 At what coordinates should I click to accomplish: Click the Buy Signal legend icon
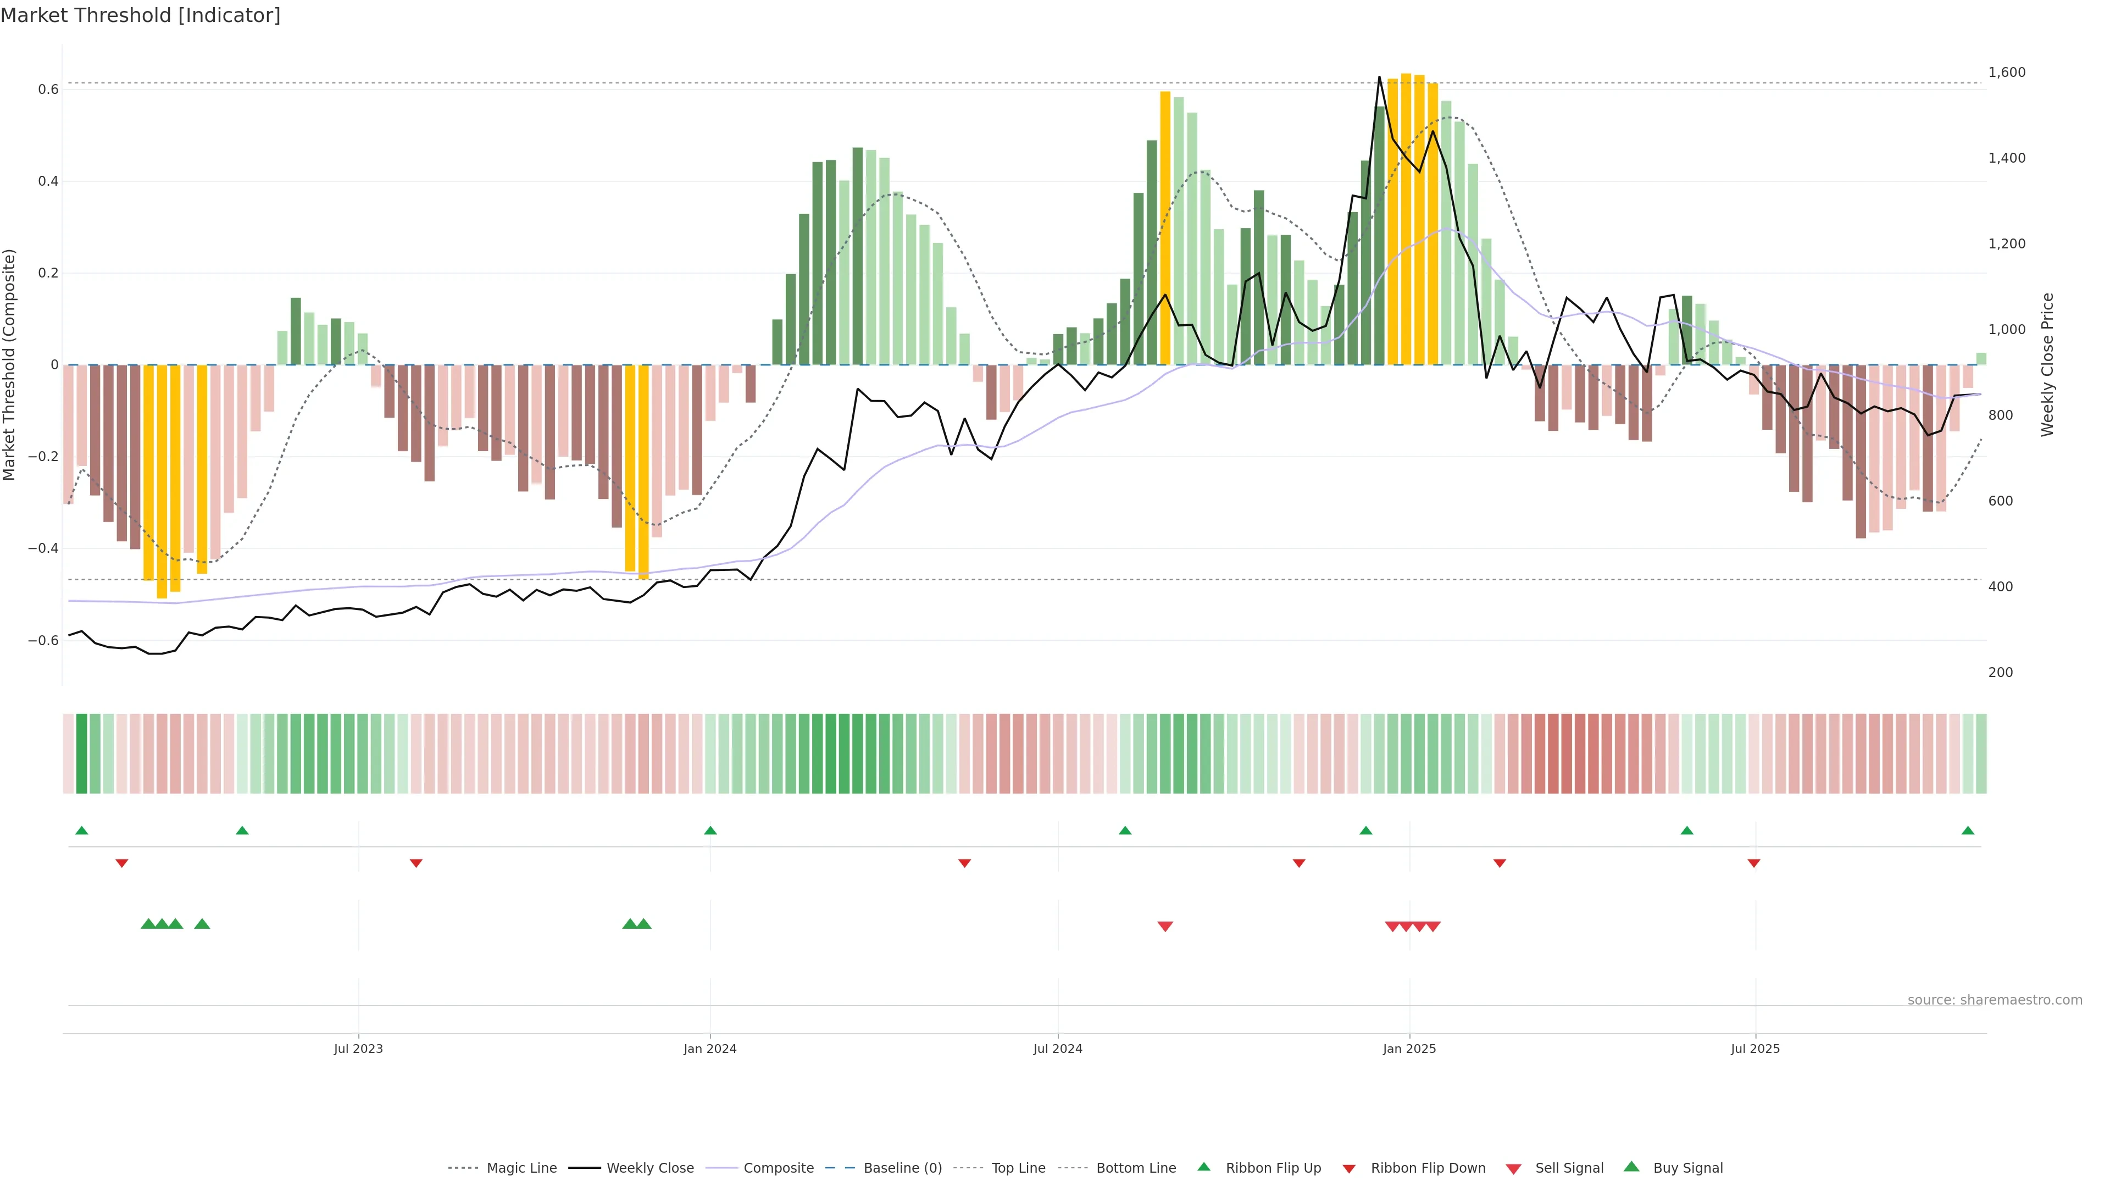click(1631, 1167)
